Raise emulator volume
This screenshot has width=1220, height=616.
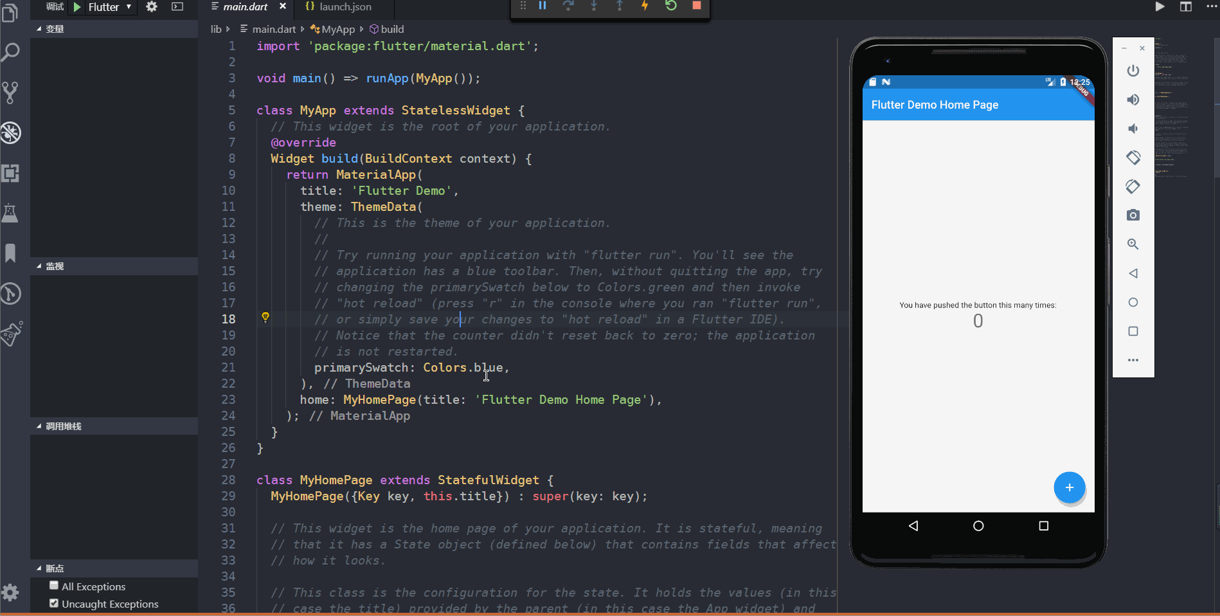click(x=1133, y=100)
